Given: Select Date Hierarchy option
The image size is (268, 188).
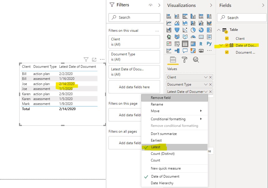Looking at the screenshot, I should pyautogui.click(x=174, y=183).
